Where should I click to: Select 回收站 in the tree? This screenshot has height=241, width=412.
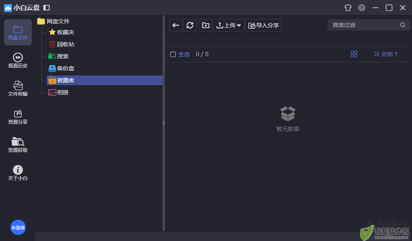(65, 44)
